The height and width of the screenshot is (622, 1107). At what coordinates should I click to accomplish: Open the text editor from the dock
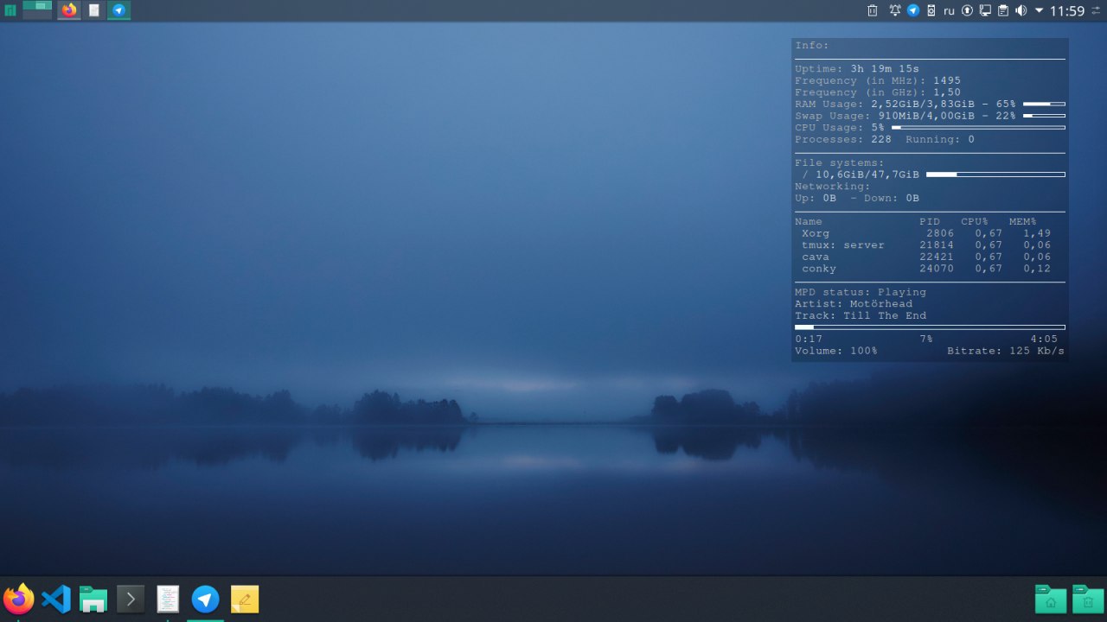168,599
